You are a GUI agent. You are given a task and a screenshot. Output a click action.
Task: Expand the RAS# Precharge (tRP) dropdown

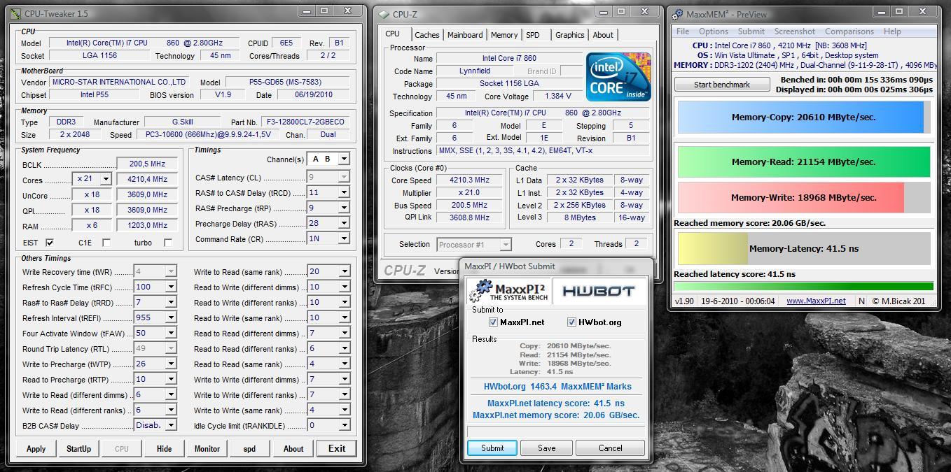point(343,208)
